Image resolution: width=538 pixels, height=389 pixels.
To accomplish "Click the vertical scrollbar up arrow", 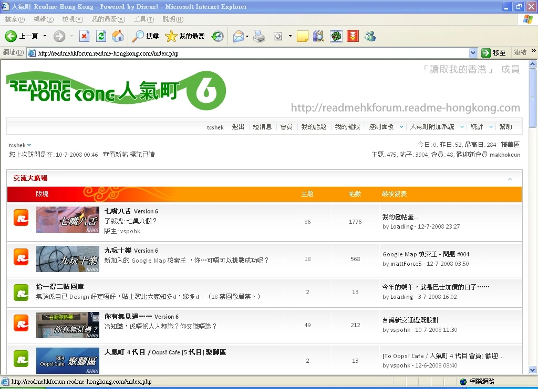I will point(533,64).
